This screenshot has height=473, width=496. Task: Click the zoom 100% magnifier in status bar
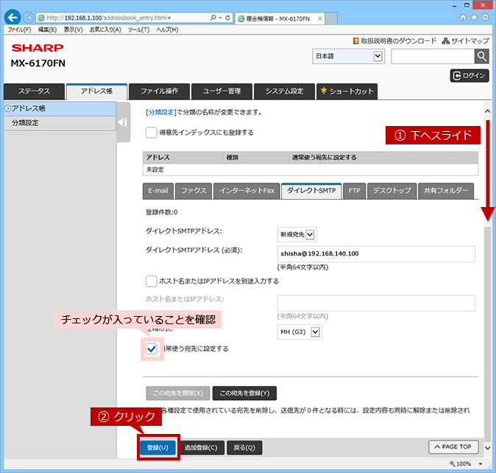453,464
